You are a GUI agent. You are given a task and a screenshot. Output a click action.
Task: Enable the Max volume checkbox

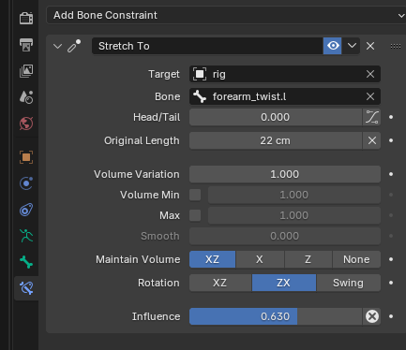(195, 215)
